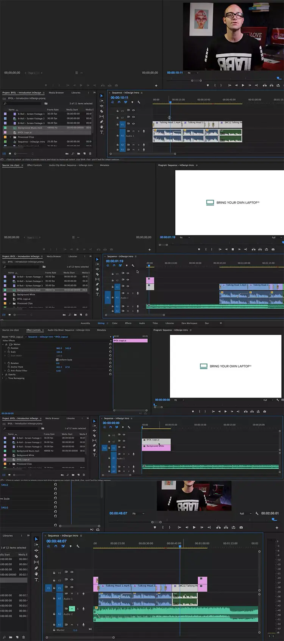Click Extract button in monitor showing 00:02:56:01
Screen dimensions: 284x641
(x=226, y=527)
